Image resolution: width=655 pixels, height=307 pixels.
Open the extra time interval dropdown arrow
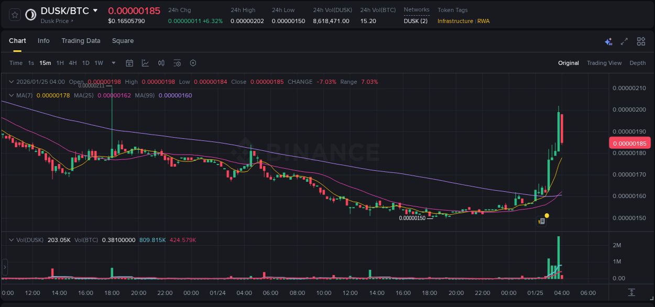tap(113, 63)
